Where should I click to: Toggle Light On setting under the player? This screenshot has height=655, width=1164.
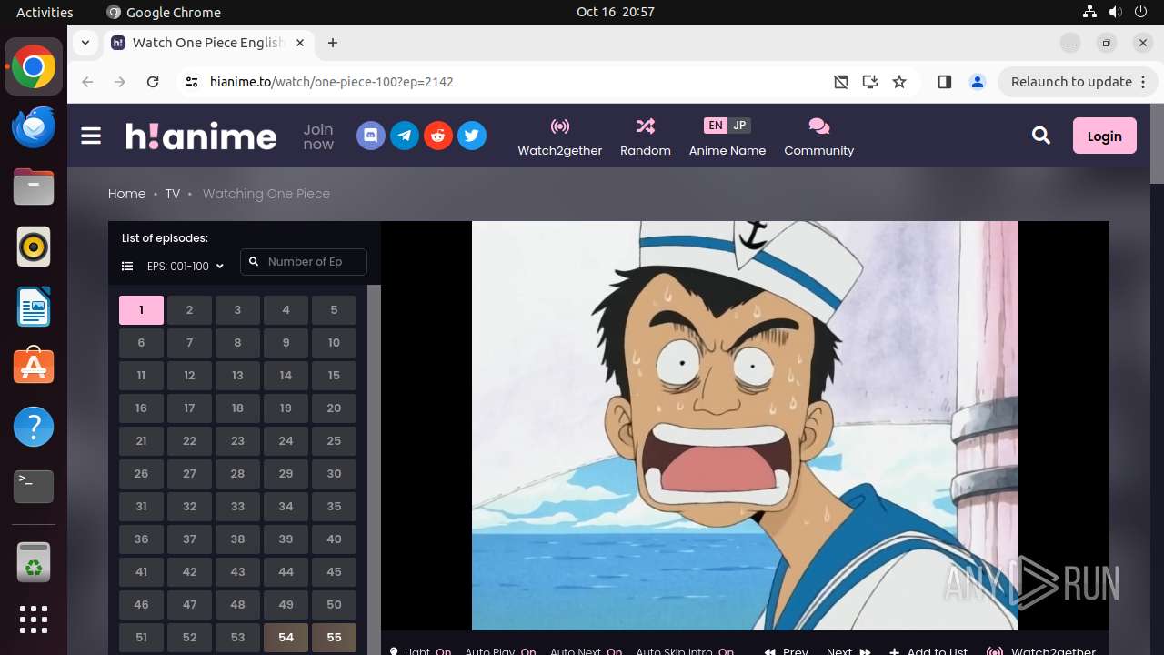[420, 650]
